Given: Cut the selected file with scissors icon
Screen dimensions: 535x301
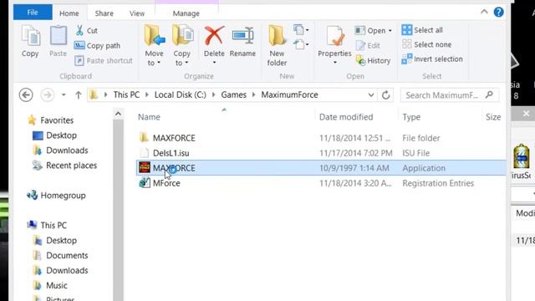Looking at the screenshot, I should (79, 30).
